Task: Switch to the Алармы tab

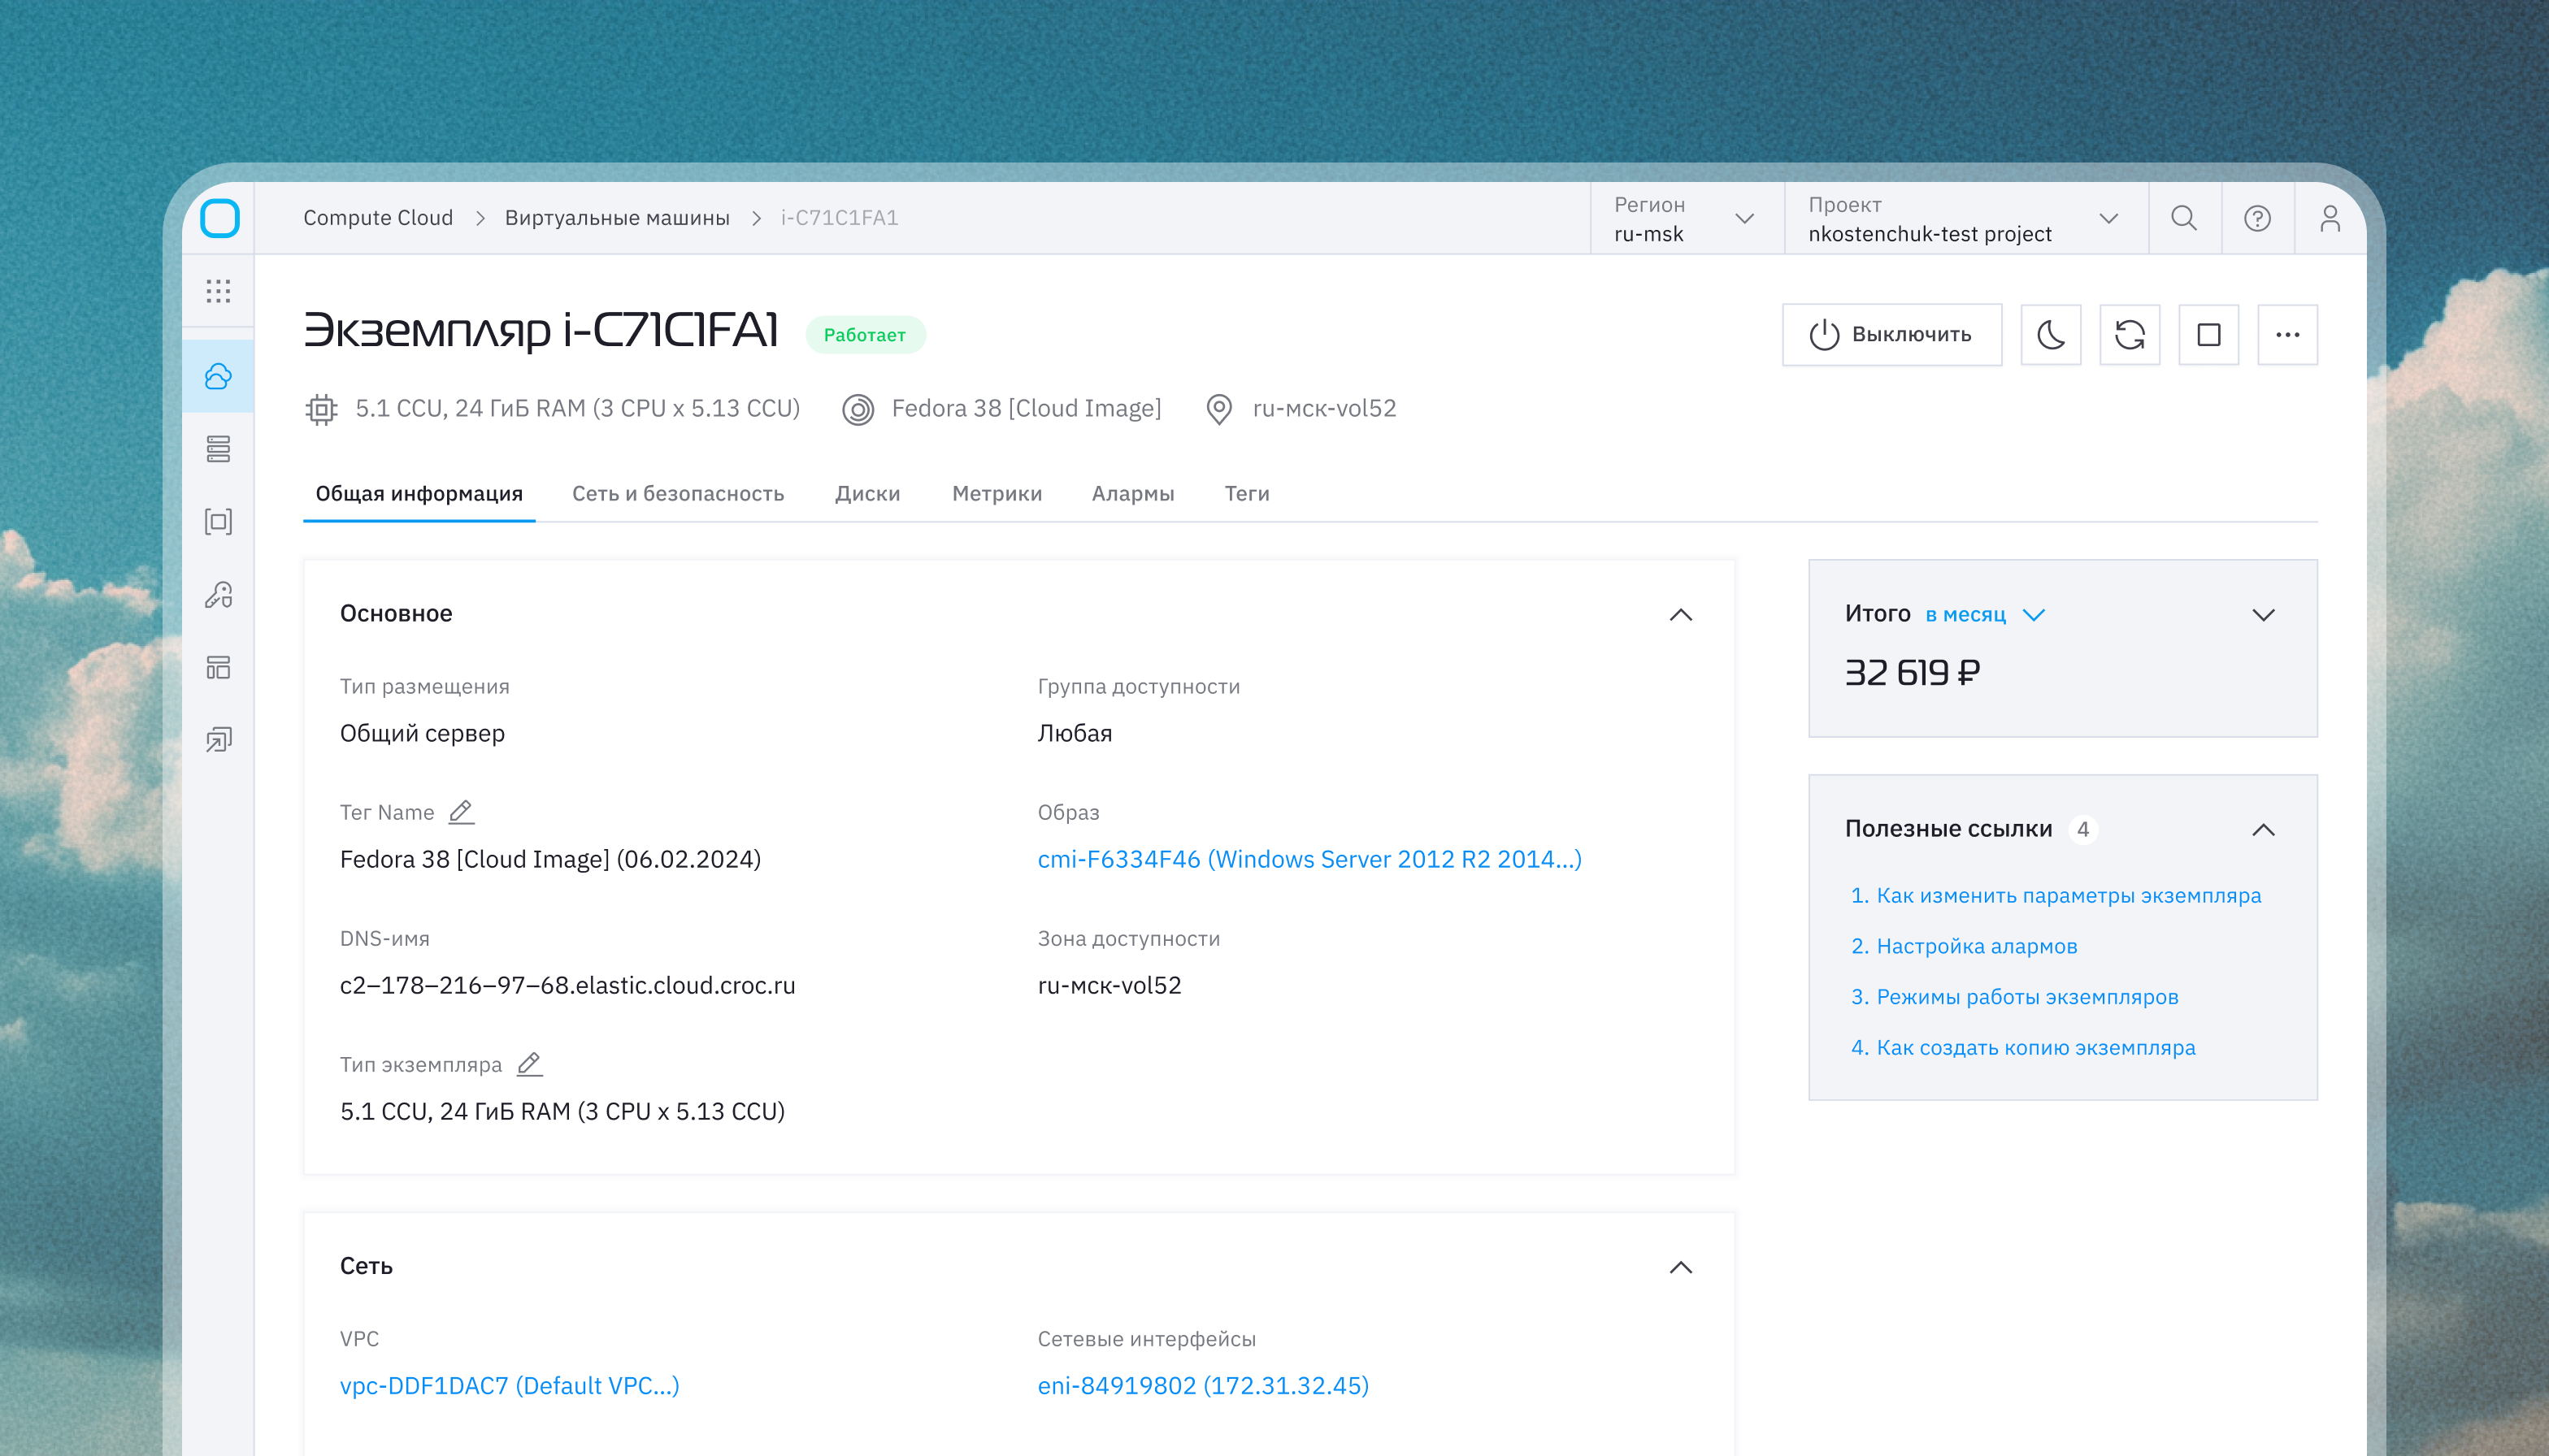Action: click(1132, 494)
